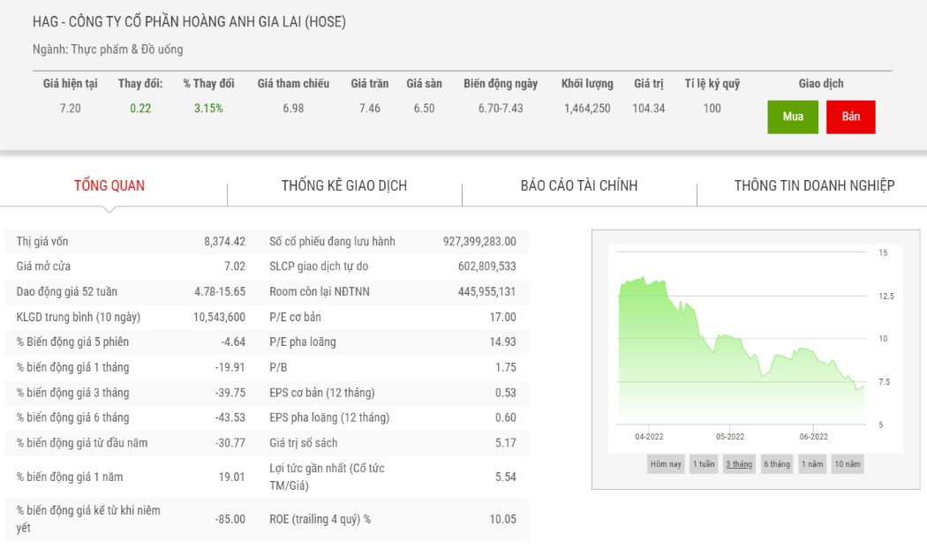Select the Hôm nay chart range

point(666,464)
